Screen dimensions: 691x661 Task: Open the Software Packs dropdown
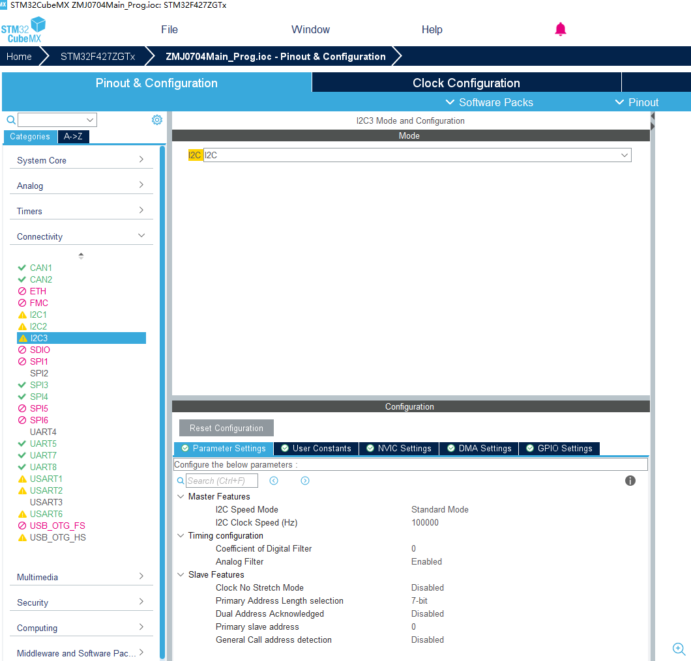click(489, 102)
